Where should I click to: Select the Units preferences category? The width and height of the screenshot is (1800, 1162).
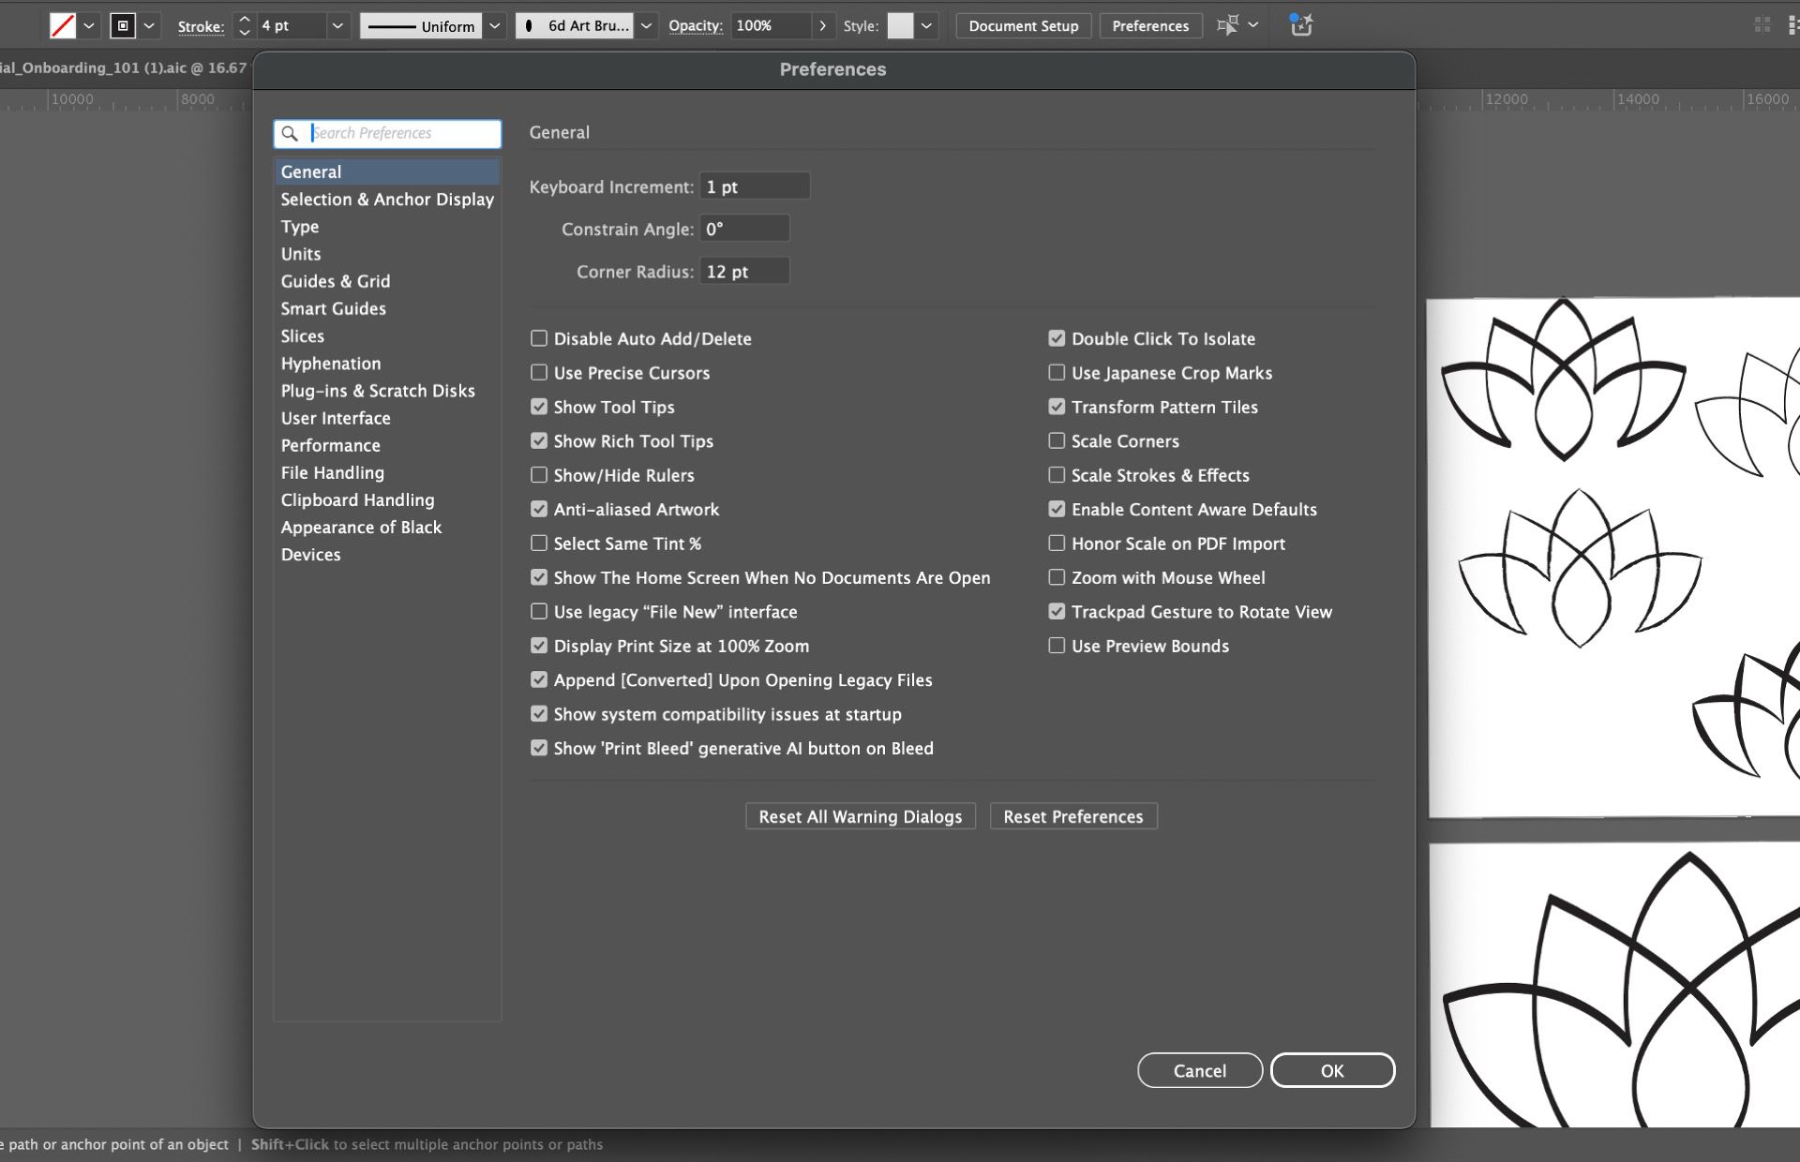300,253
